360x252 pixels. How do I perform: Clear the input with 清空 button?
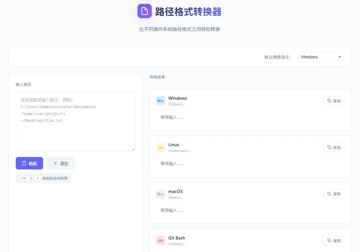click(x=61, y=163)
